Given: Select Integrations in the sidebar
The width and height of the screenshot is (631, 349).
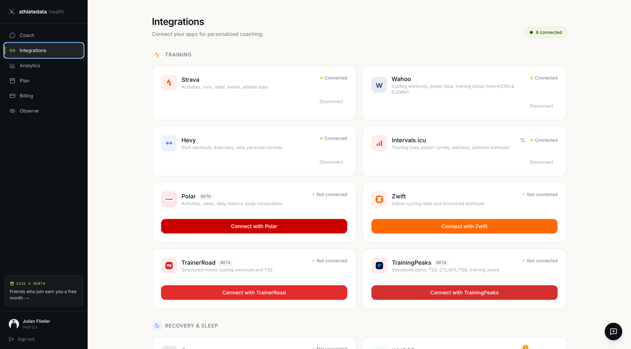Looking at the screenshot, I should pyautogui.click(x=44, y=50).
